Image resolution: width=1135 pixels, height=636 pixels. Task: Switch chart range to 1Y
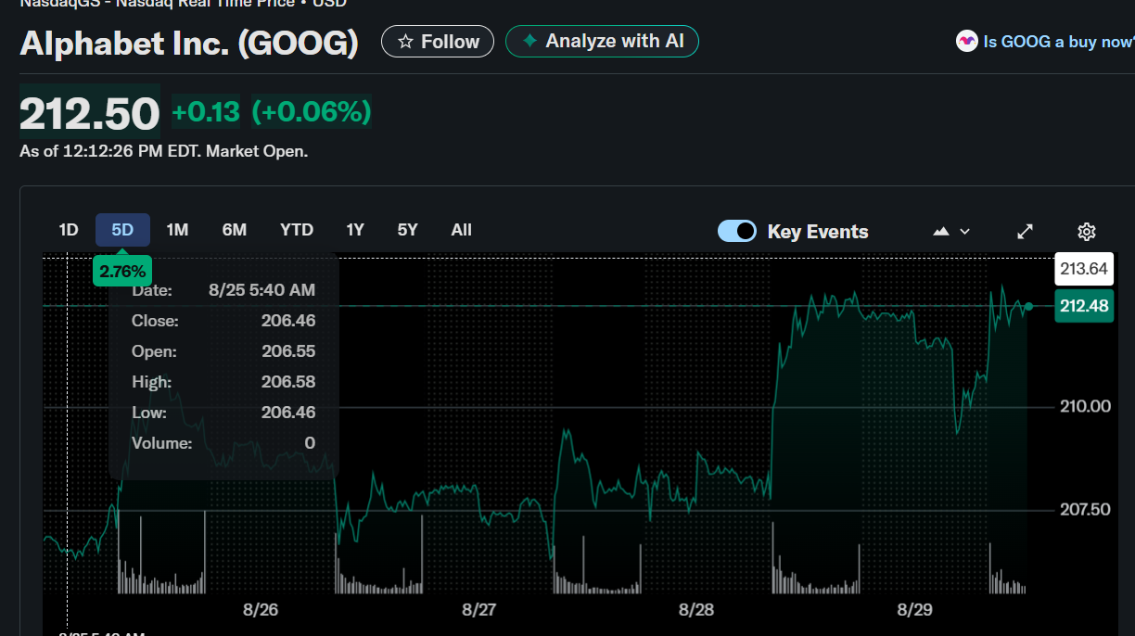coord(355,230)
